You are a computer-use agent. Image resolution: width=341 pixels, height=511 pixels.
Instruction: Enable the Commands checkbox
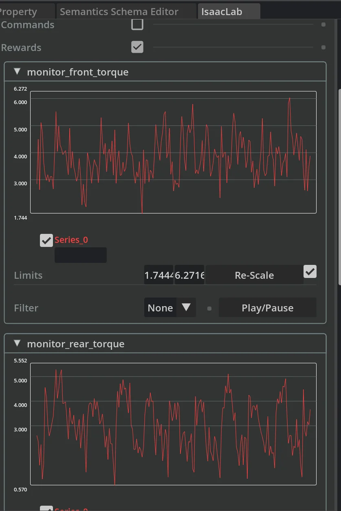[137, 24]
